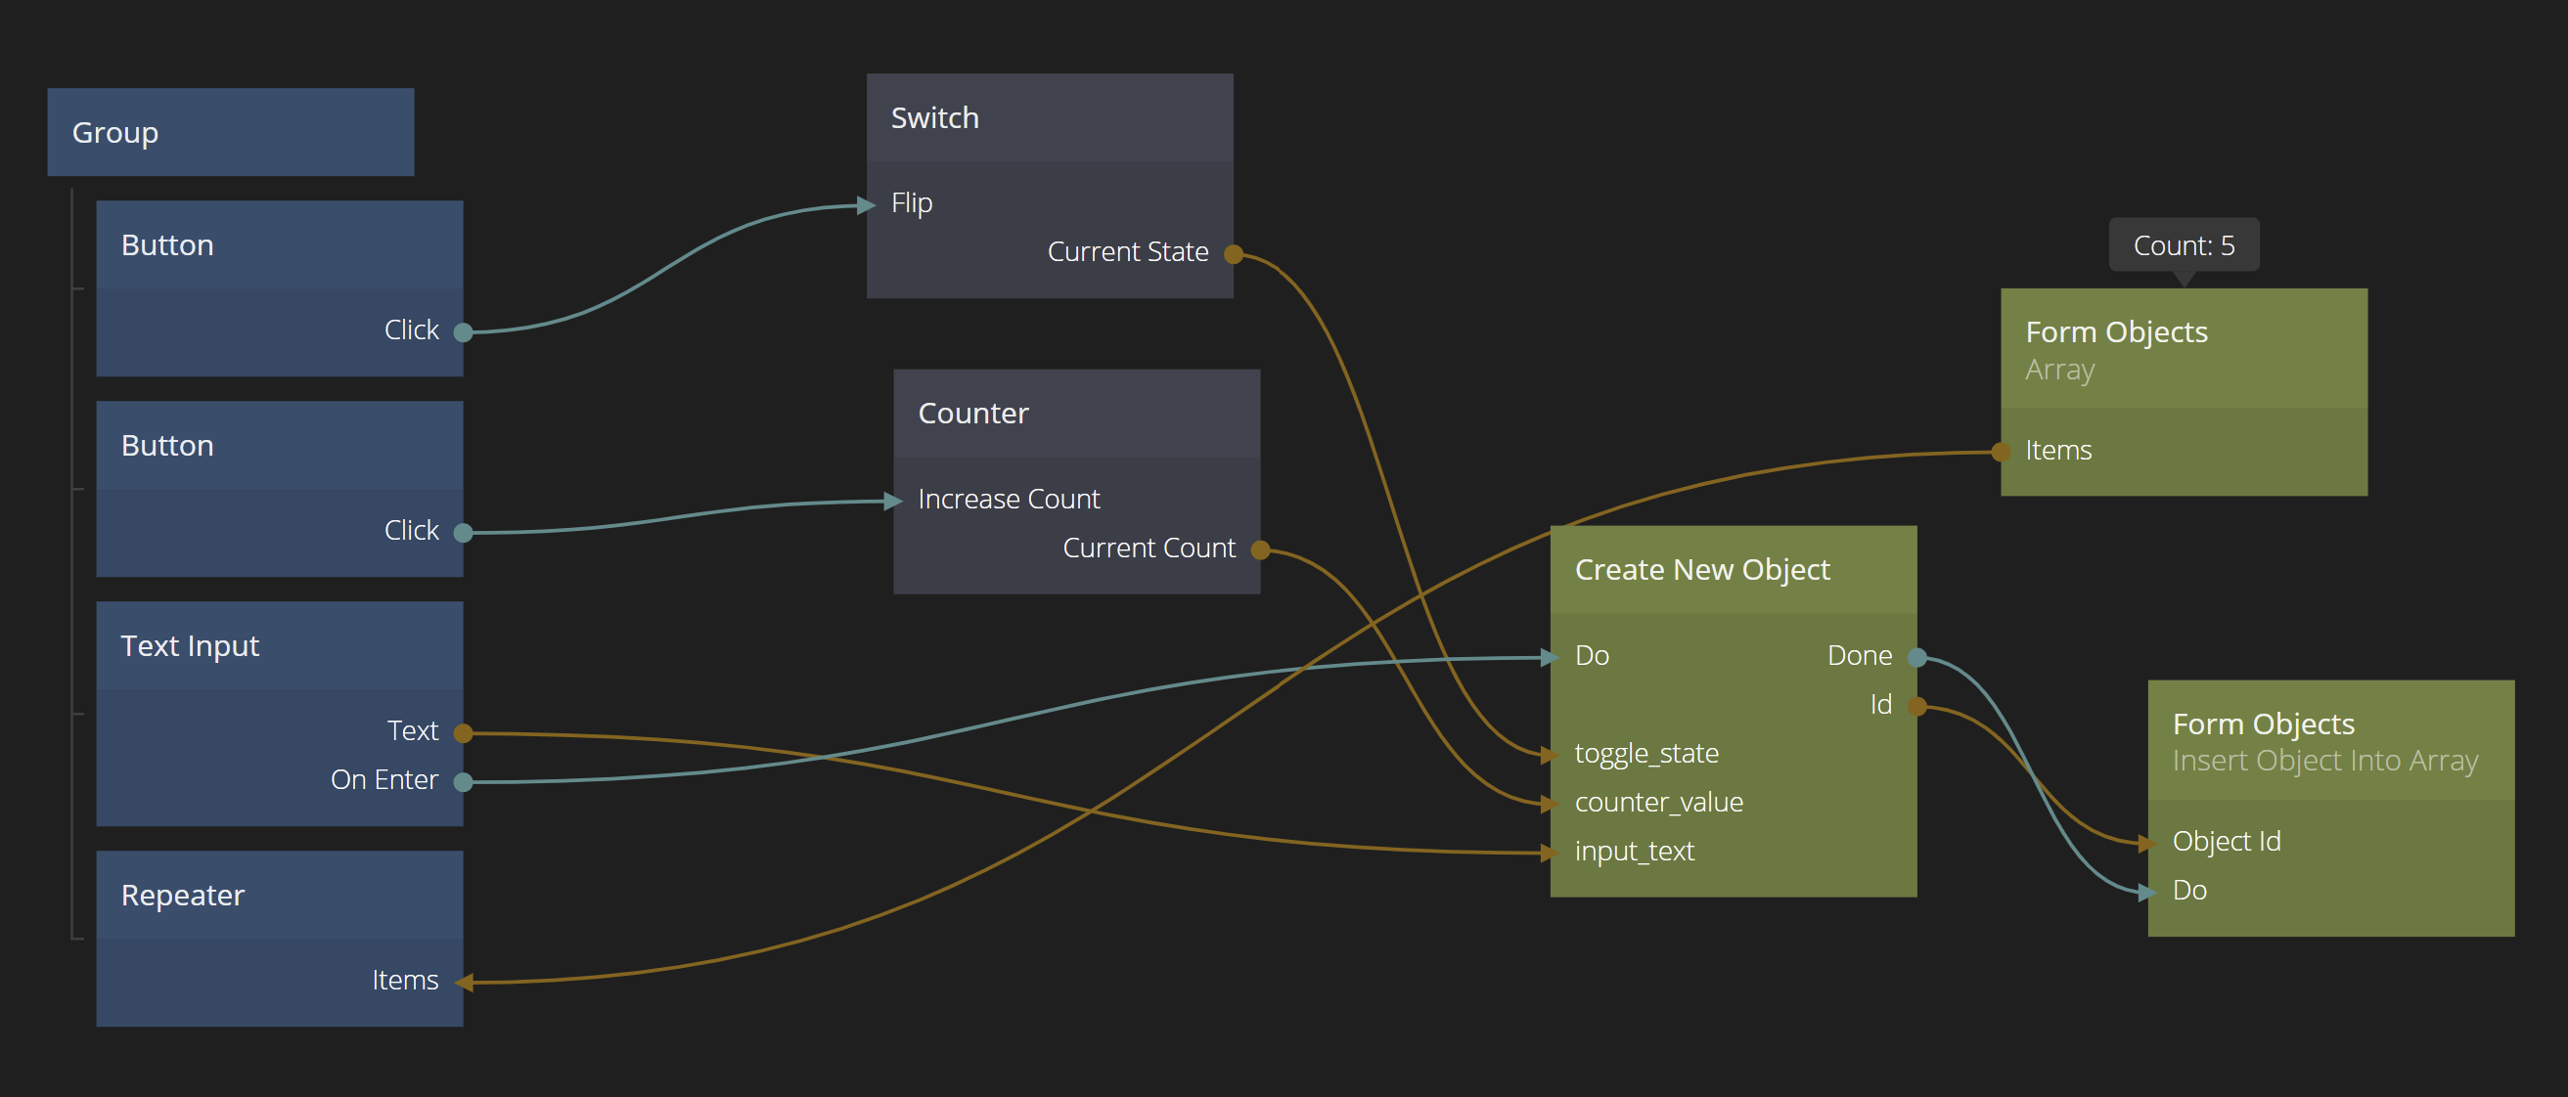The width and height of the screenshot is (2568, 1097).
Task: Select the Create New Object node header
Action: point(1733,570)
